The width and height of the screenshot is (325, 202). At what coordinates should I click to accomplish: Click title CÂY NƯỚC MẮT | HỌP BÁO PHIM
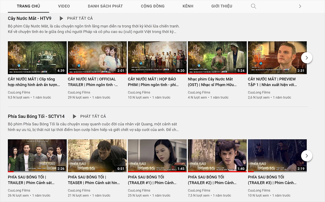[154, 82]
